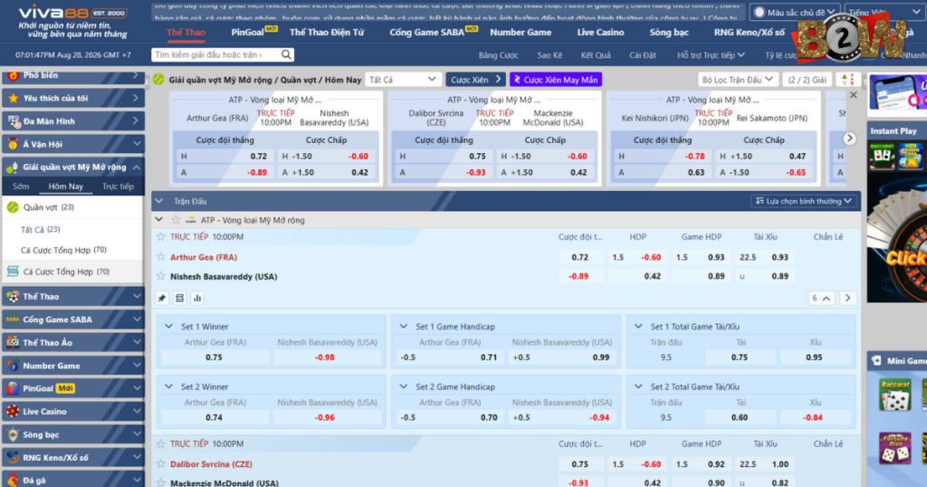Expand RNG Keno/Xổ số sidebar section

coord(73,457)
